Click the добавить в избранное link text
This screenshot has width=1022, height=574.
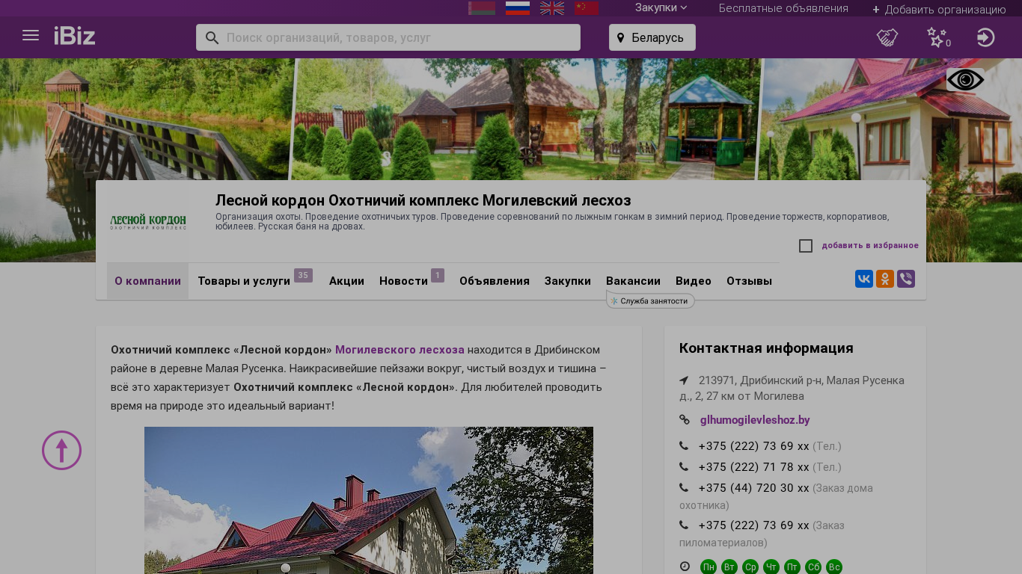(x=870, y=246)
